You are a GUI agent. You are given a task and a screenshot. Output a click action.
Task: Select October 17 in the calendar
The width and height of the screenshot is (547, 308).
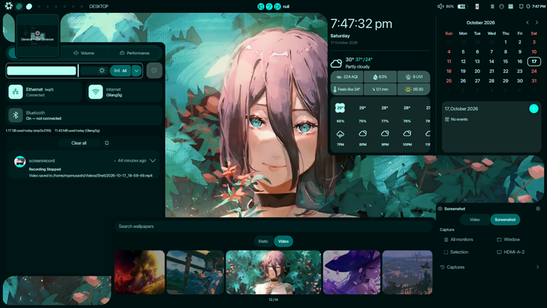click(534, 62)
